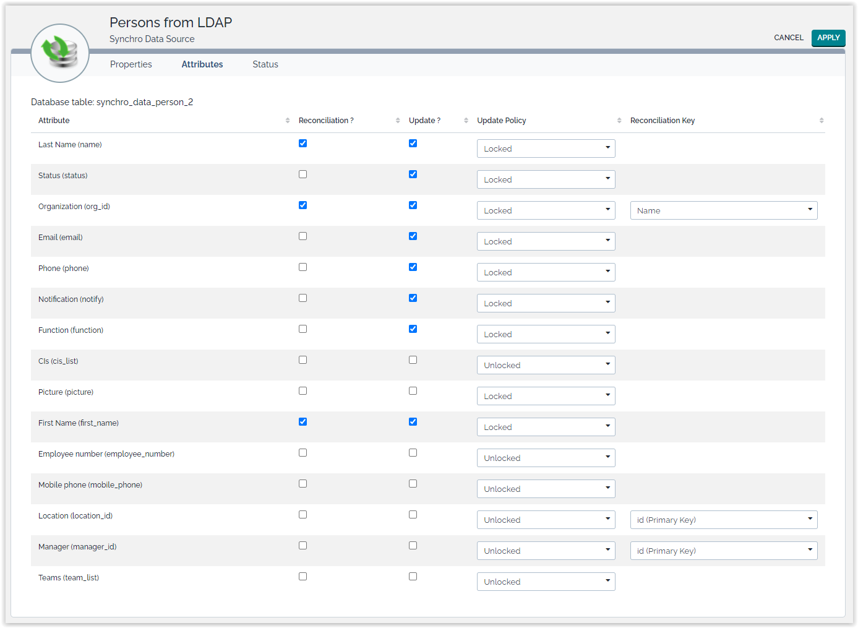Sort by Attribute column arrows
This screenshot has width=858, height=628.
[x=287, y=121]
